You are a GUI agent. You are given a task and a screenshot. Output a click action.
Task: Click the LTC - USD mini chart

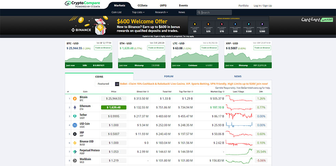pyautogui.click(x=195, y=57)
